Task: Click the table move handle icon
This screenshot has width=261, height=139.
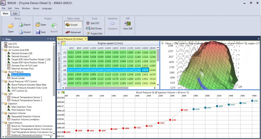Action: (59, 43)
